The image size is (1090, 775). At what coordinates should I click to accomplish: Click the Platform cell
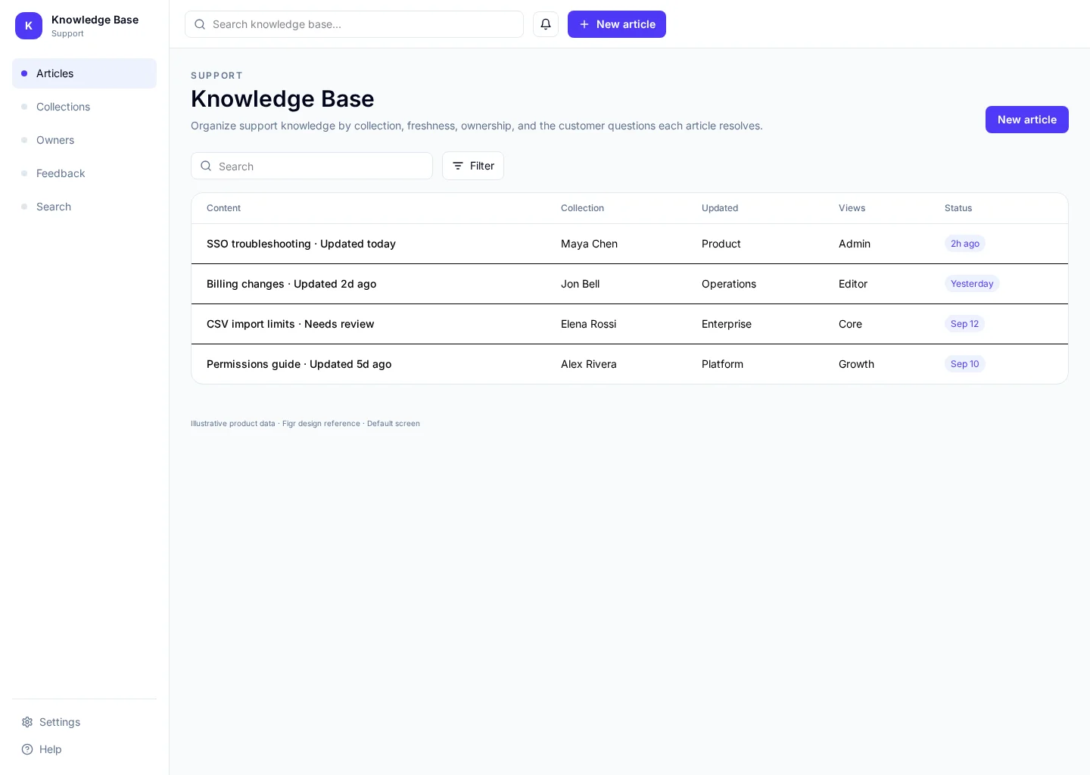click(722, 364)
